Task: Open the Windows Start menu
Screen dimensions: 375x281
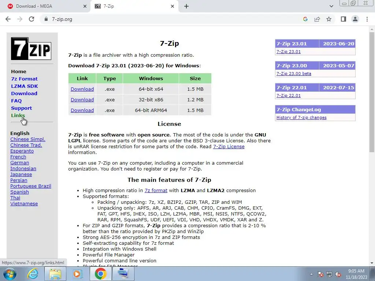Action: tap(10, 274)
